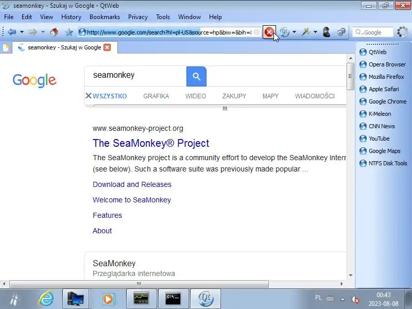Viewport: 412px width, 309px height.
Task: Click the blue Google search magnifier button
Action: pyautogui.click(x=196, y=76)
